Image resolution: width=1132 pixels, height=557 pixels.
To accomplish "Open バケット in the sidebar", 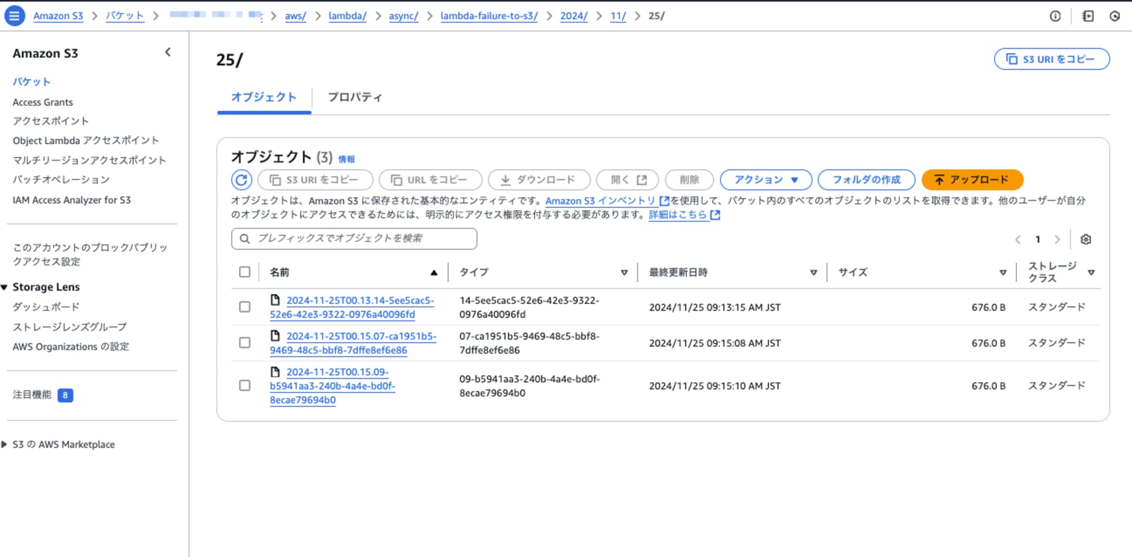I will click(32, 82).
